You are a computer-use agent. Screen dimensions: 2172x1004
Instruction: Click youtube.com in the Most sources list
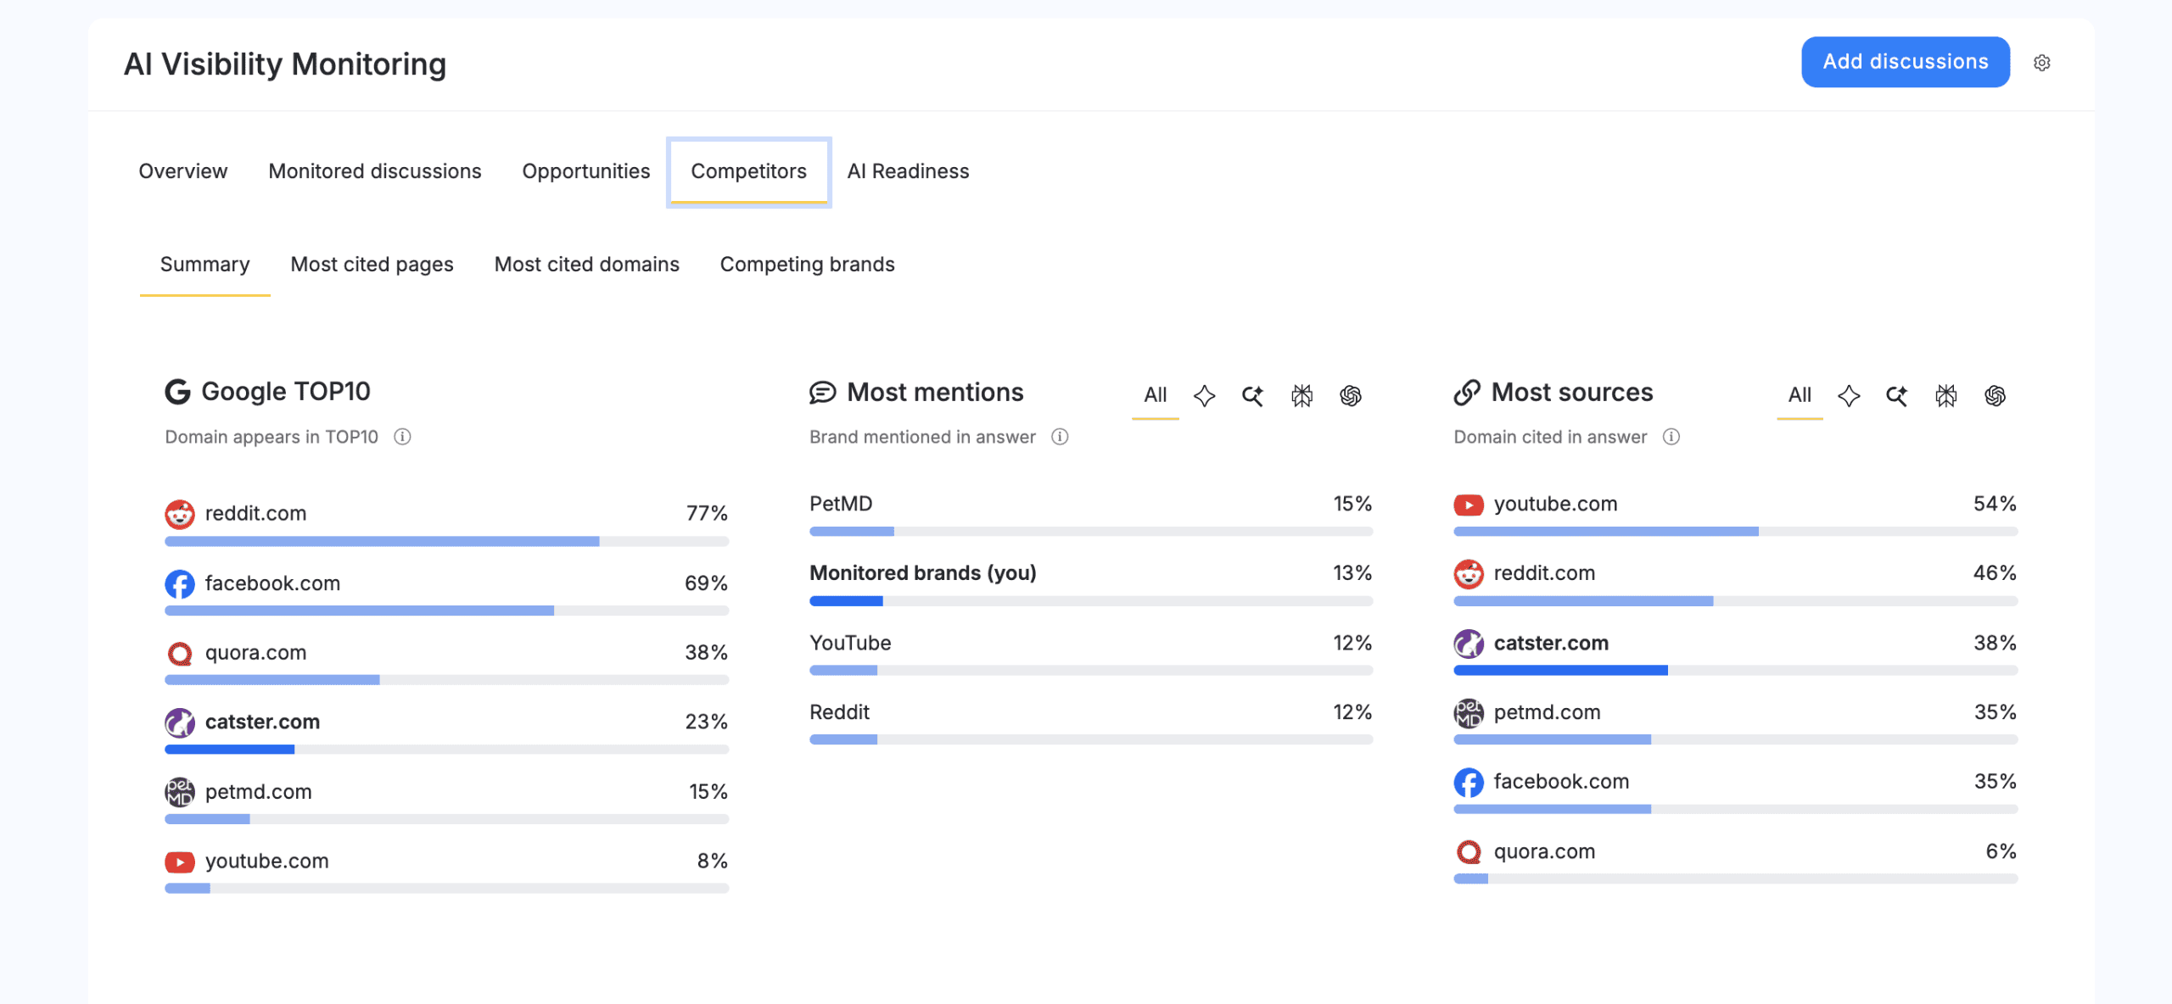[x=1556, y=505]
